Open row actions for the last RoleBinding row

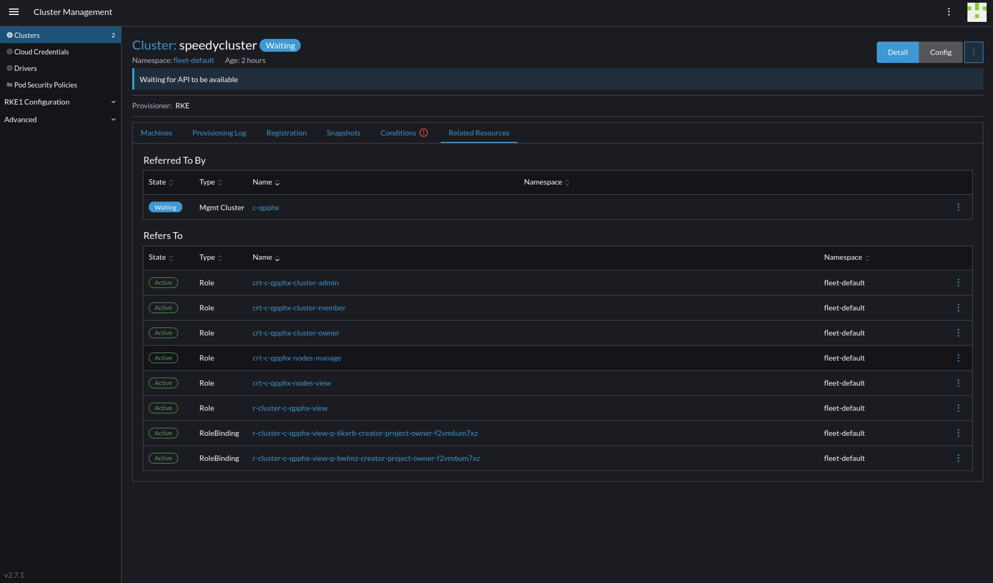click(958, 458)
